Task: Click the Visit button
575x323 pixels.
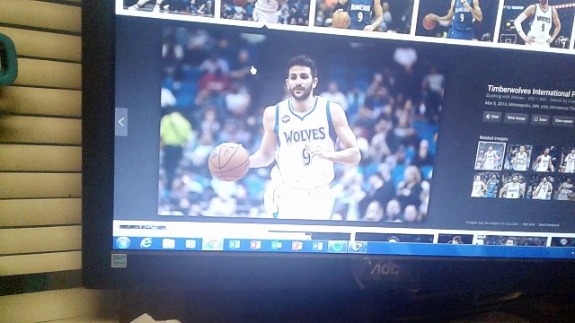Action: [492, 117]
